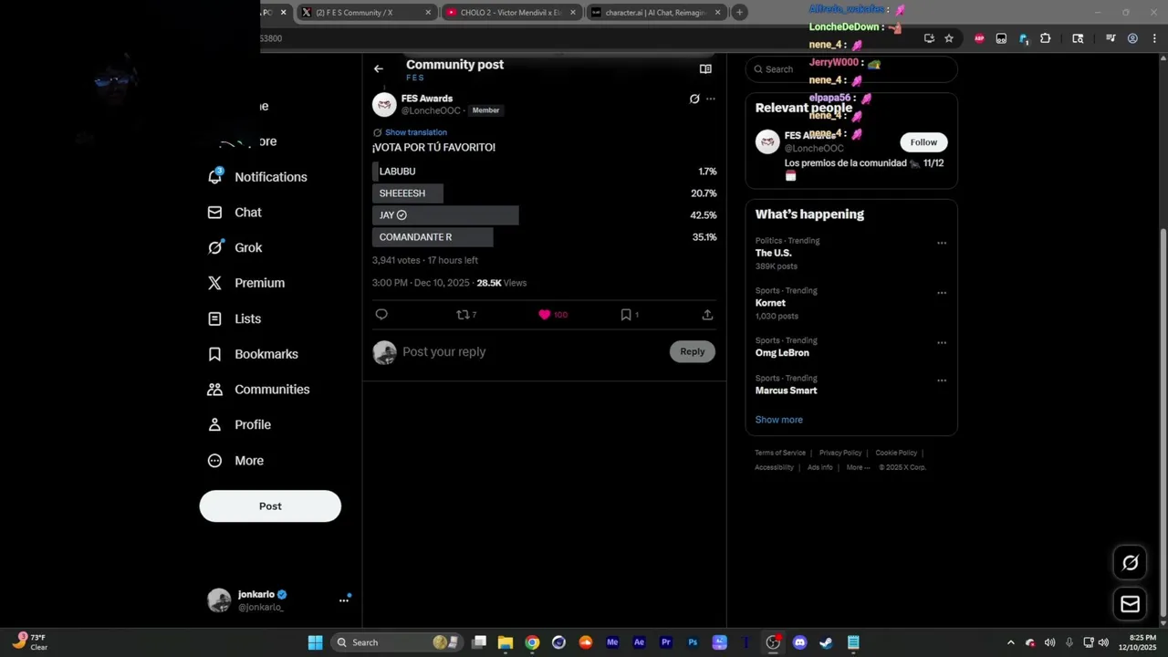The width and height of the screenshot is (1168, 657).
Task: Click Show more under What's happening
Action: pos(778,420)
